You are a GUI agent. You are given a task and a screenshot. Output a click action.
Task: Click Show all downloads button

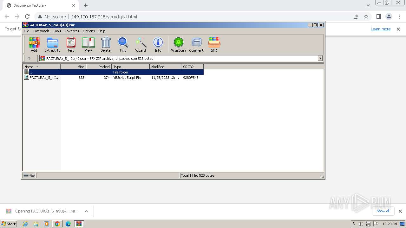(383, 211)
